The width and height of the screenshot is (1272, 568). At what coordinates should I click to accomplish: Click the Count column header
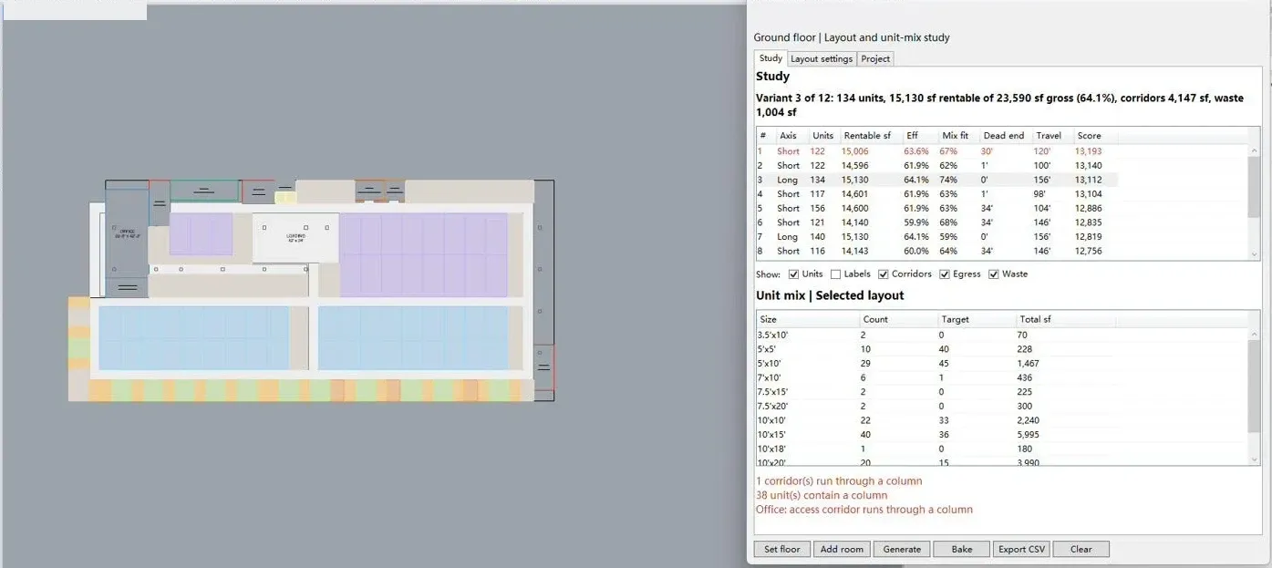[x=899, y=320]
